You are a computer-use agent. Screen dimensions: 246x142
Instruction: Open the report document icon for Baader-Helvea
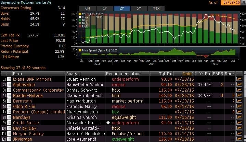point(9,95)
